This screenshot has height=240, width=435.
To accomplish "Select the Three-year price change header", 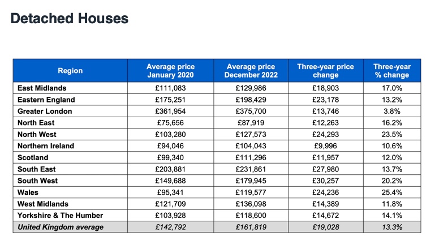I will coord(326,71).
